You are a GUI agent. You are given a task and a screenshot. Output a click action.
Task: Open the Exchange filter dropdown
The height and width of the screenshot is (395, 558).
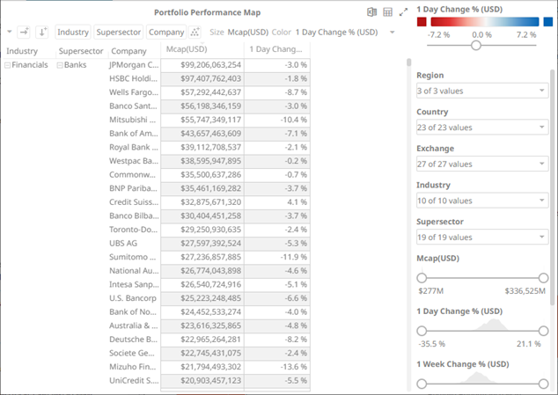click(x=481, y=164)
